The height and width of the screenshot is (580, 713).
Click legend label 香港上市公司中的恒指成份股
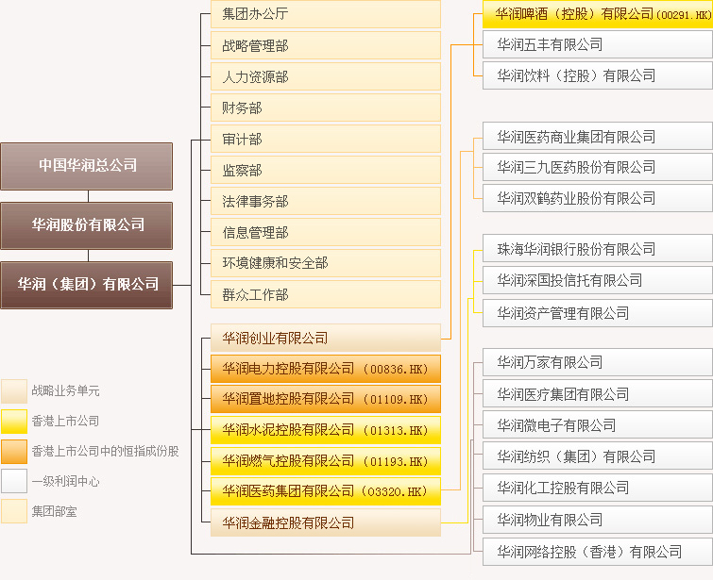pos(105,451)
